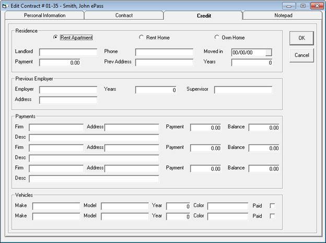Focus the Residence Years field
Screen dimensions: 326x243
(252, 63)
